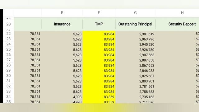
Task: Select row 27 header
Action: [x=8, y=60]
